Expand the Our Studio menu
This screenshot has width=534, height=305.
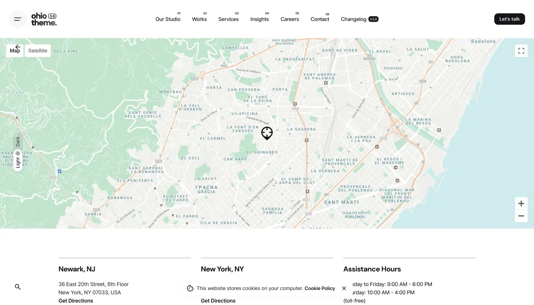[x=168, y=19]
